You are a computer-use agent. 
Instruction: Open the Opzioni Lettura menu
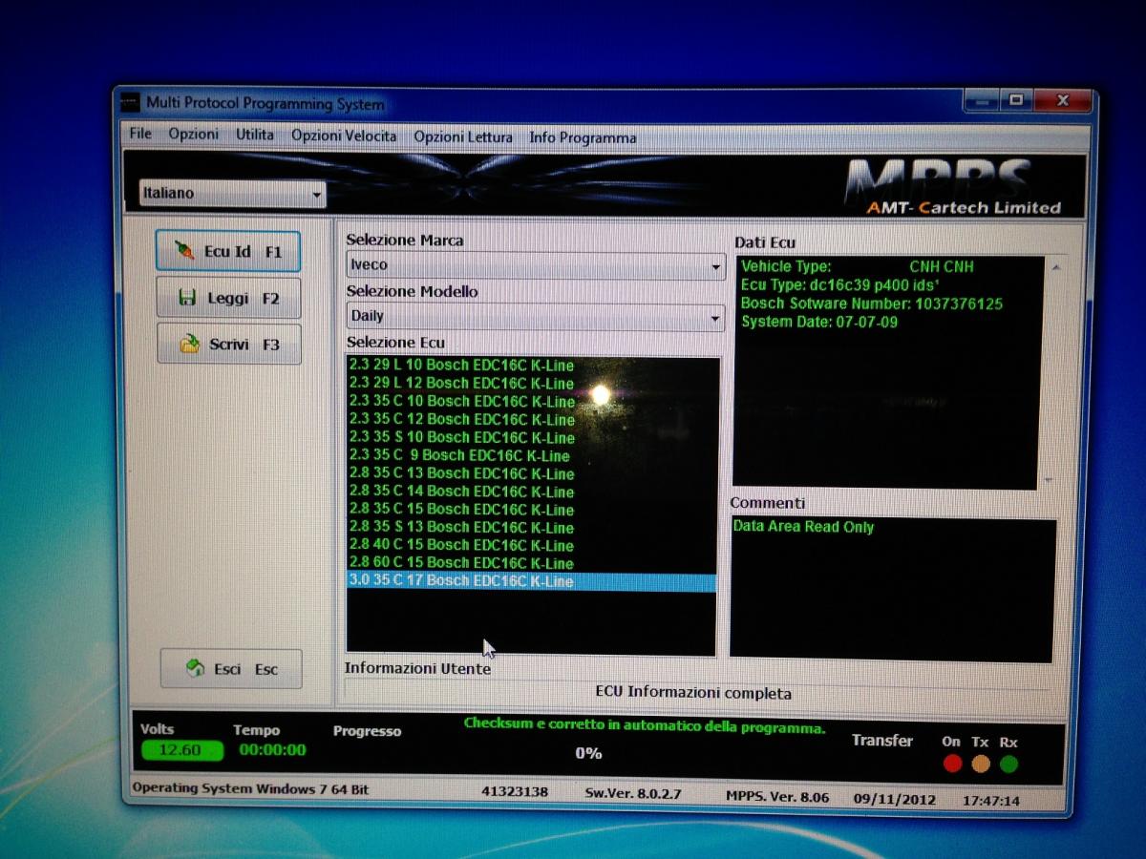point(463,136)
